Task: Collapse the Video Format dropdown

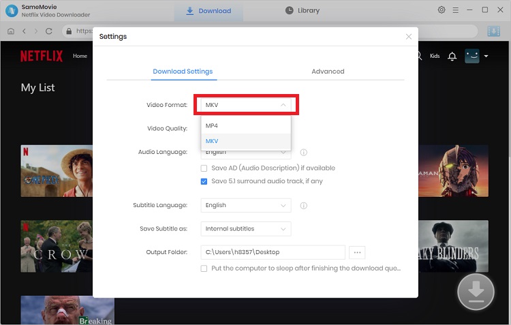Action: [x=246, y=105]
